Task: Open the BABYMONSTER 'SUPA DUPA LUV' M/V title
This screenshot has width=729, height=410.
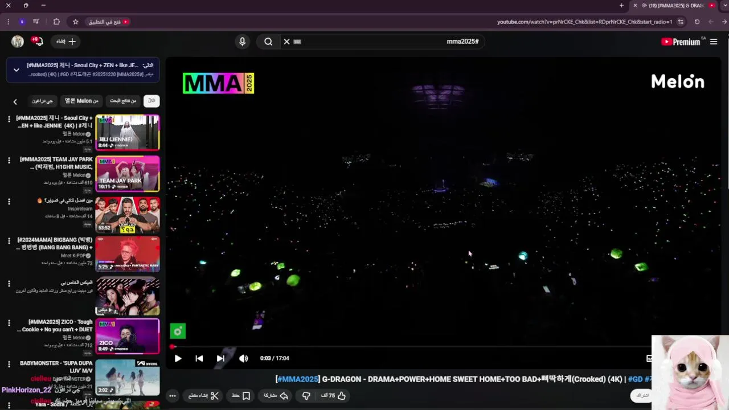Action: click(x=56, y=367)
